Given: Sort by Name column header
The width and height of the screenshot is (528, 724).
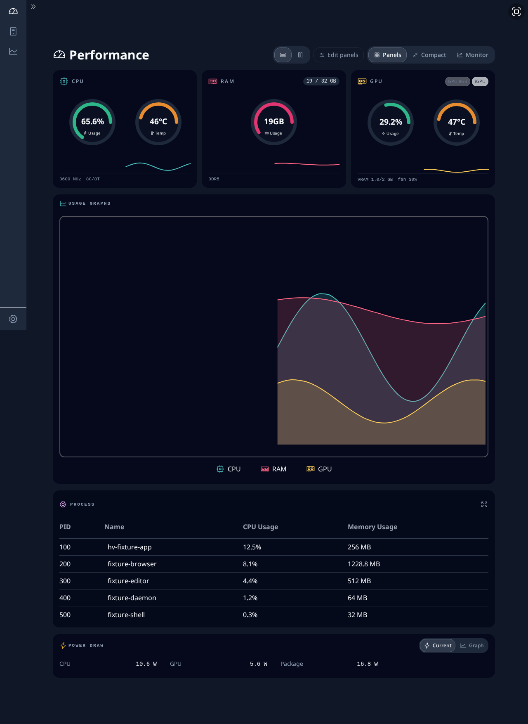Looking at the screenshot, I should tap(114, 527).
